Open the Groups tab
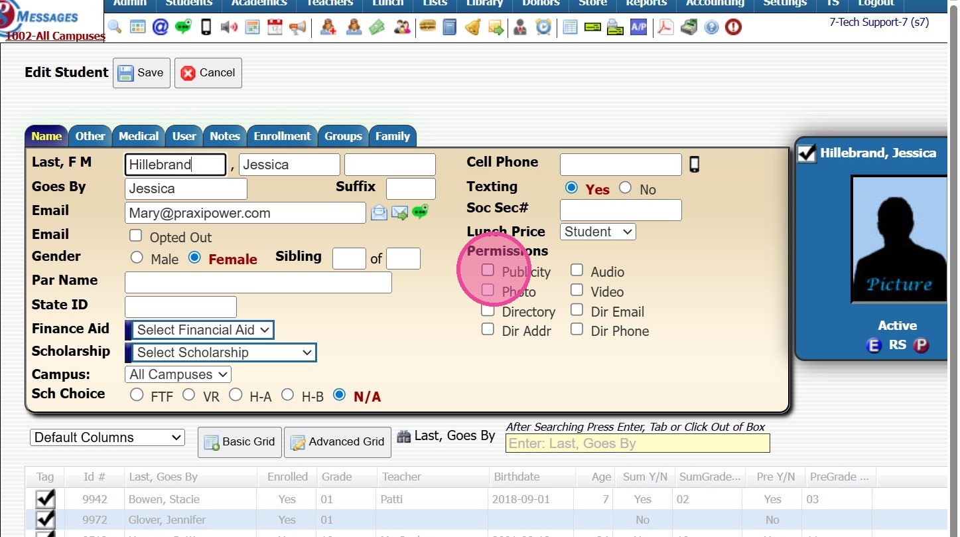Viewport: 960px width, 537px height. point(343,136)
